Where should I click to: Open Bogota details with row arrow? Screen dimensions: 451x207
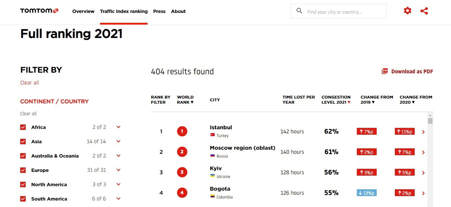[x=423, y=193]
